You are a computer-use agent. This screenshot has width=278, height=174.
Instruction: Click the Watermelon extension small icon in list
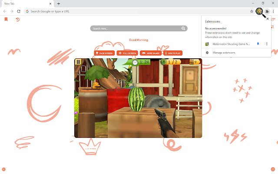[207, 44]
